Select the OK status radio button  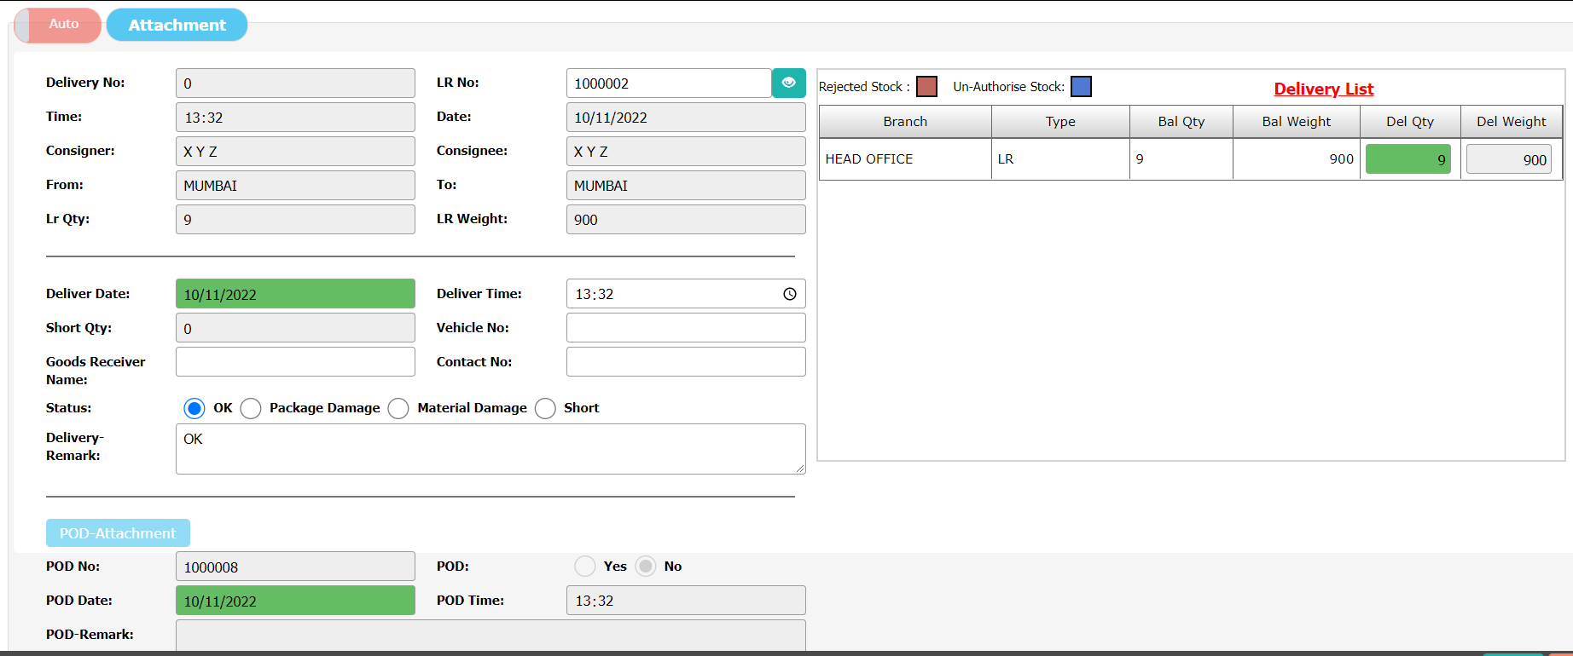click(194, 408)
